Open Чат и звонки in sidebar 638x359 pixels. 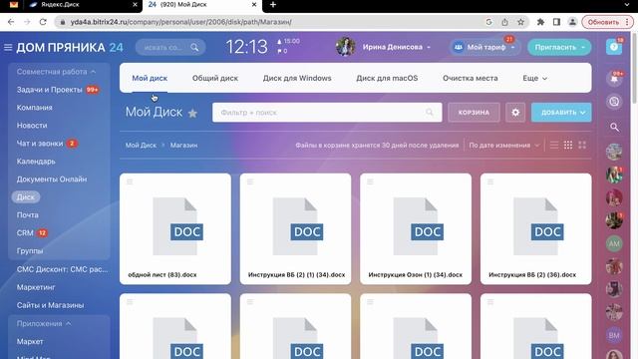(x=40, y=144)
